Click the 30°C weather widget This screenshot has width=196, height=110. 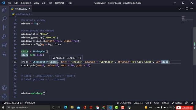click(149, 108)
